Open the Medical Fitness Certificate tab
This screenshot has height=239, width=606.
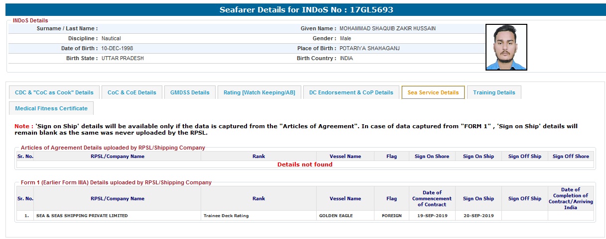[x=51, y=108]
